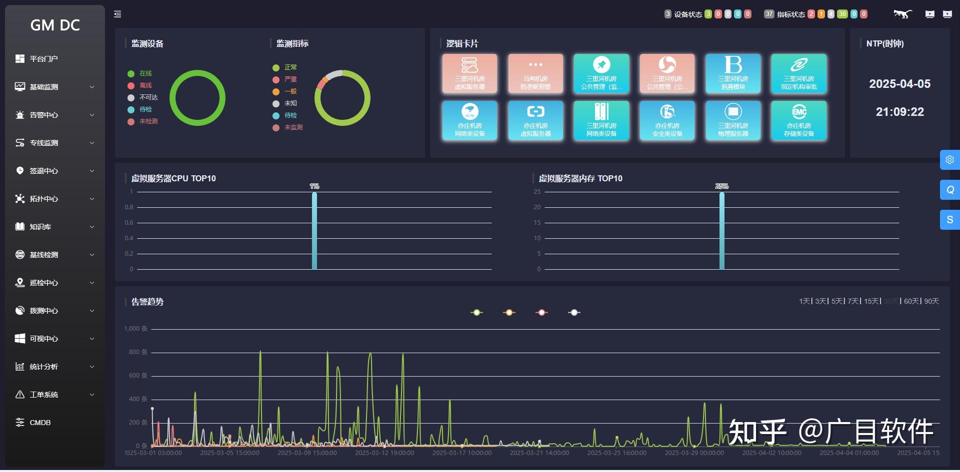Expand the 基础监测 sidebar menu

(55, 87)
